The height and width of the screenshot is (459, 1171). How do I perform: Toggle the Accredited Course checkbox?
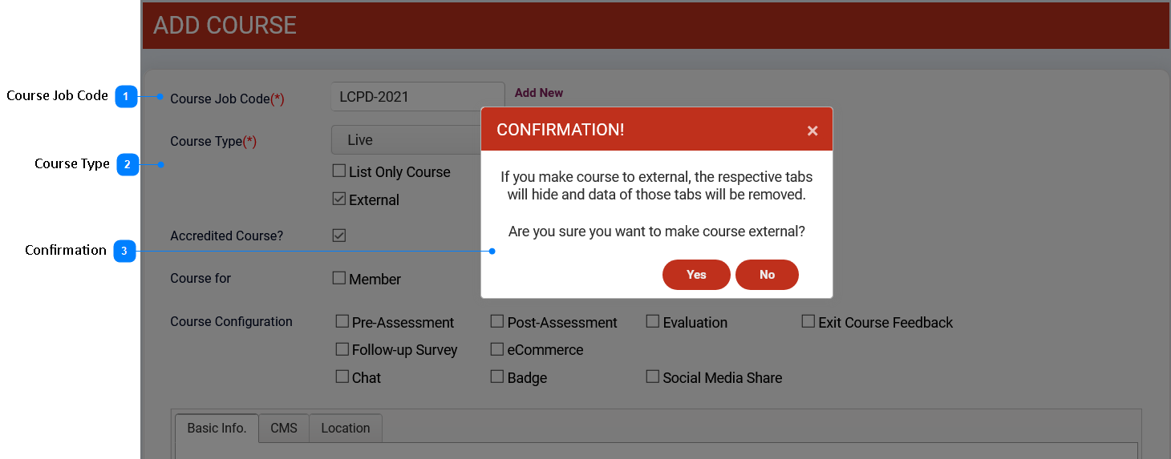click(x=339, y=236)
